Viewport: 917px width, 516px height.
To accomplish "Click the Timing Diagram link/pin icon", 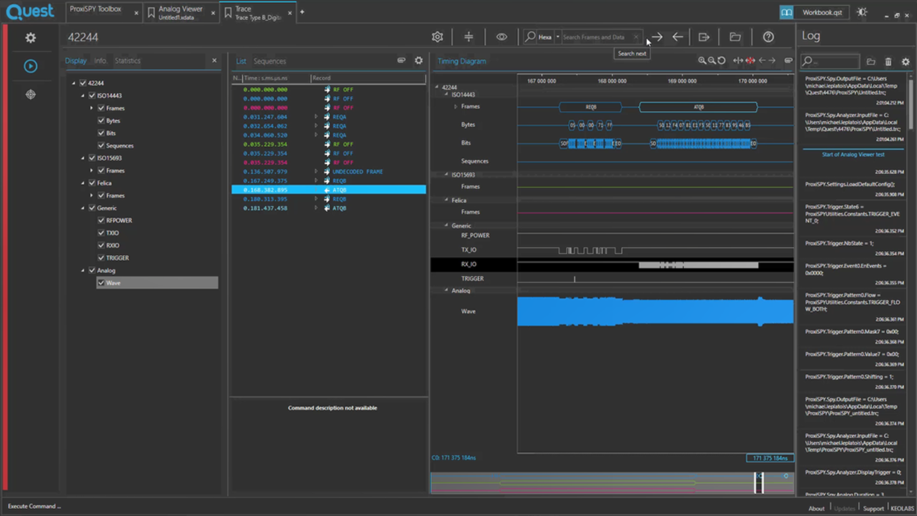I will pos(789,61).
